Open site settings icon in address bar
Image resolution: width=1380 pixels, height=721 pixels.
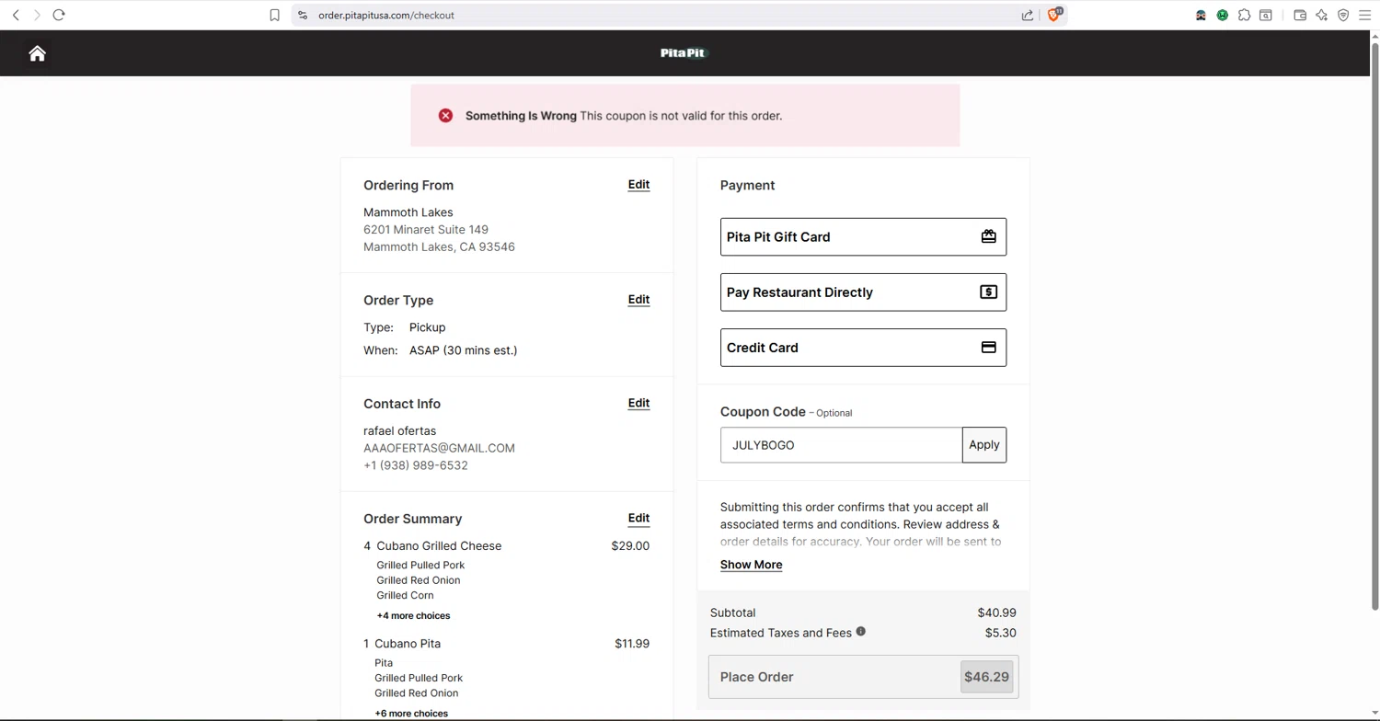click(x=303, y=15)
